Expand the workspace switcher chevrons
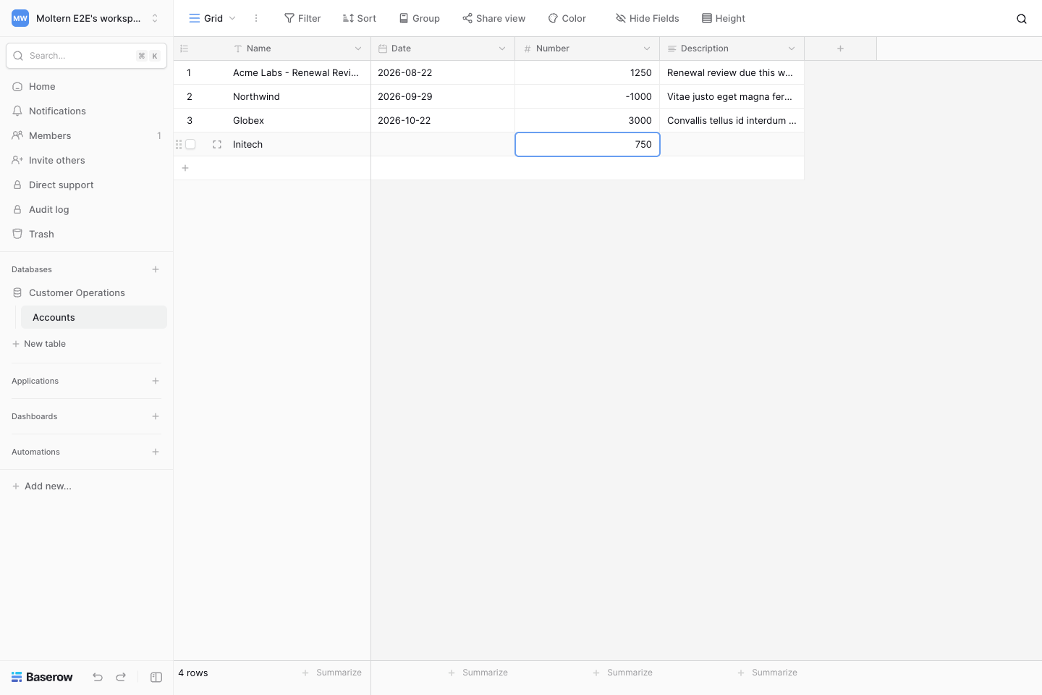This screenshot has width=1042, height=695. (x=155, y=18)
